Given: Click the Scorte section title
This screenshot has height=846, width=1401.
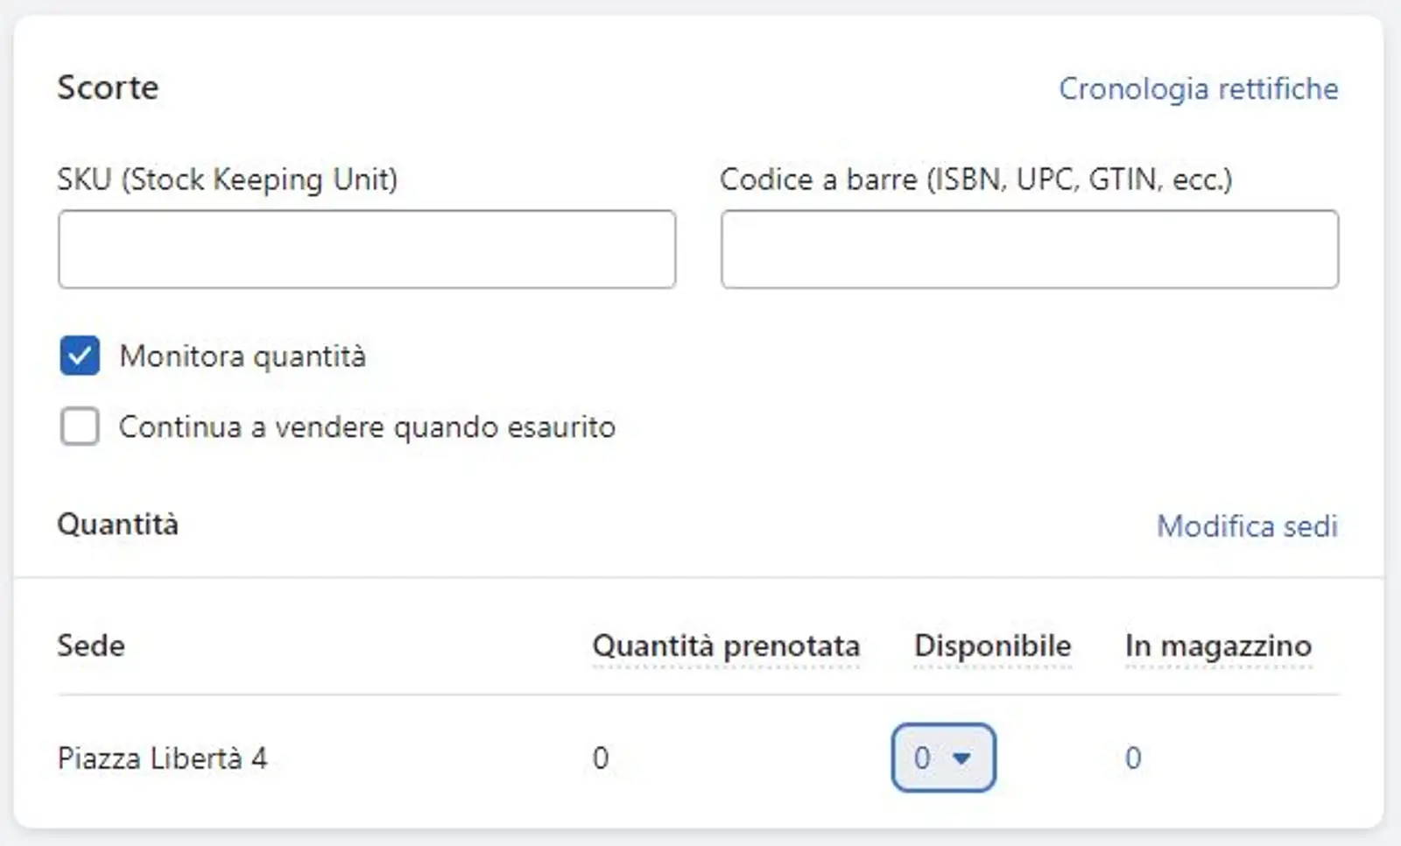Looking at the screenshot, I should tap(109, 87).
